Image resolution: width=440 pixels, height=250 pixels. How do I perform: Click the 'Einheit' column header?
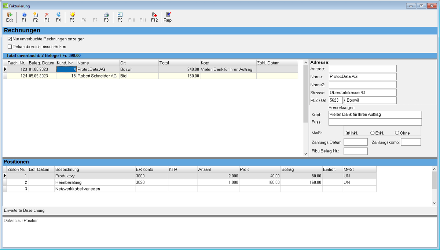tap(333, 169)
